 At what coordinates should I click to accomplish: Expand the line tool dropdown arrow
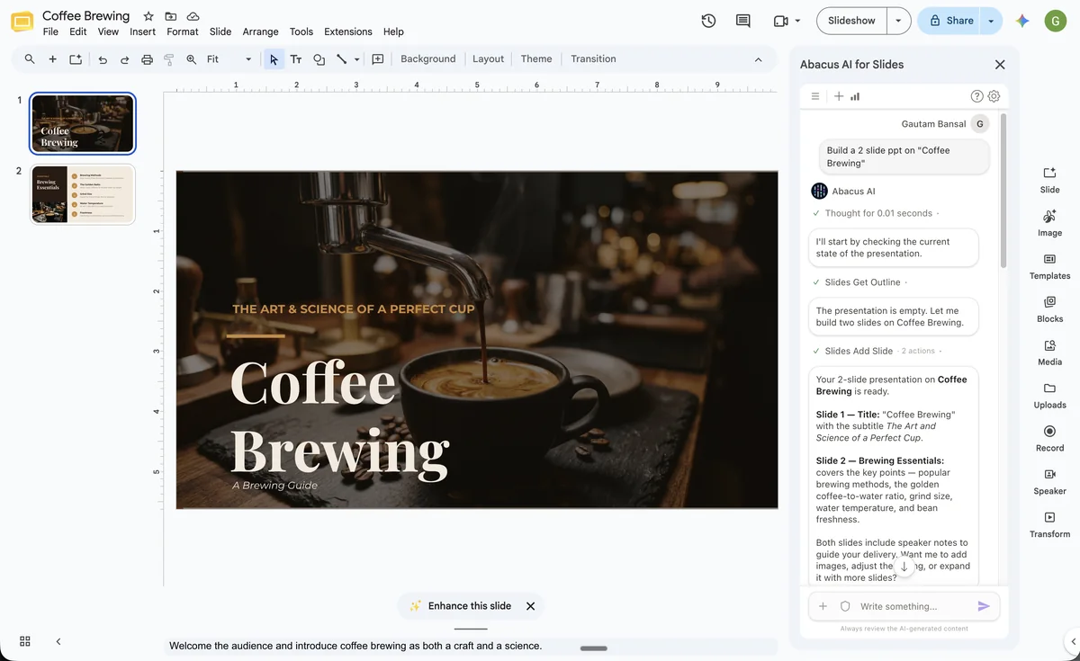[x=357, y=59]
